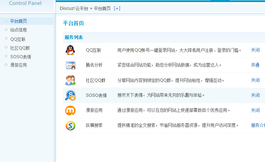Click the QQ互联 description about 一键登录
The image size is (265, 162).
click(179, 50)
